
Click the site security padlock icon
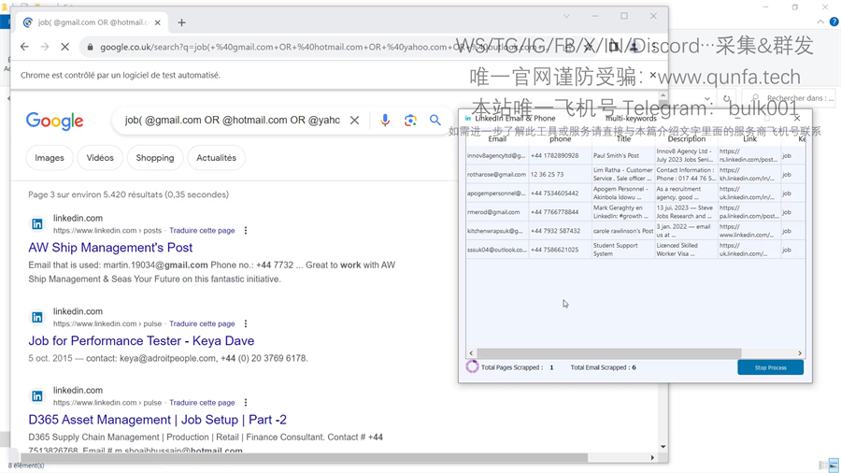(90, 47)
